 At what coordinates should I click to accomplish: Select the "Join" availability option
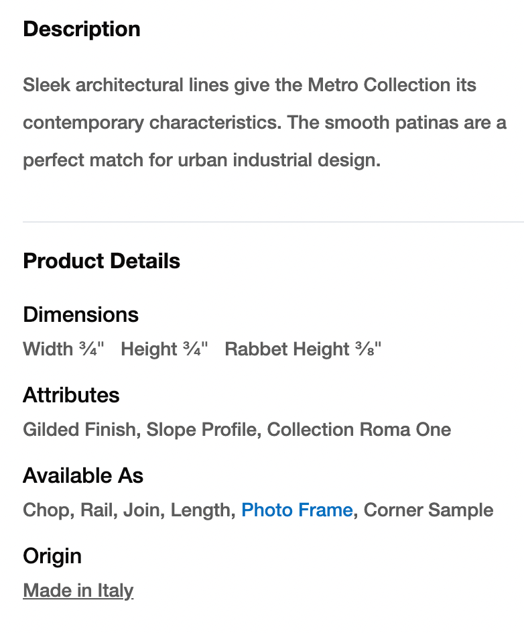tap(143, 510)
